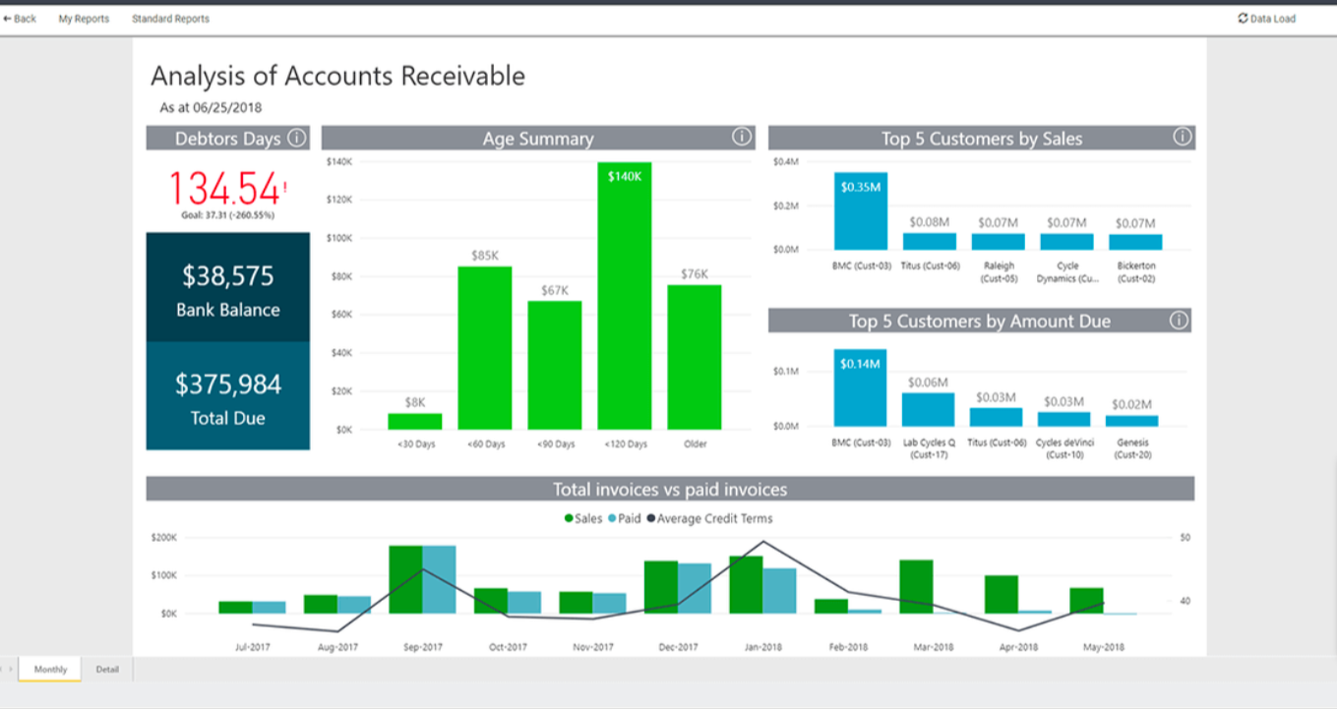The image size is (1337, 709).
Task: Click the Total invoices vs paid invoices header
Action: coord(670,490)
